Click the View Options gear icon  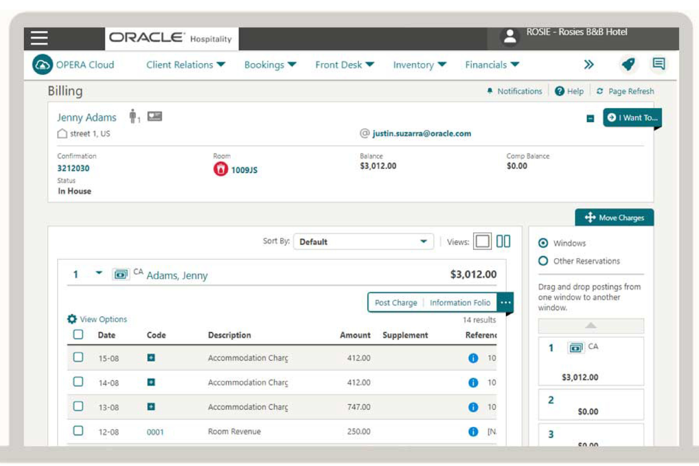[x=72, y=320]
